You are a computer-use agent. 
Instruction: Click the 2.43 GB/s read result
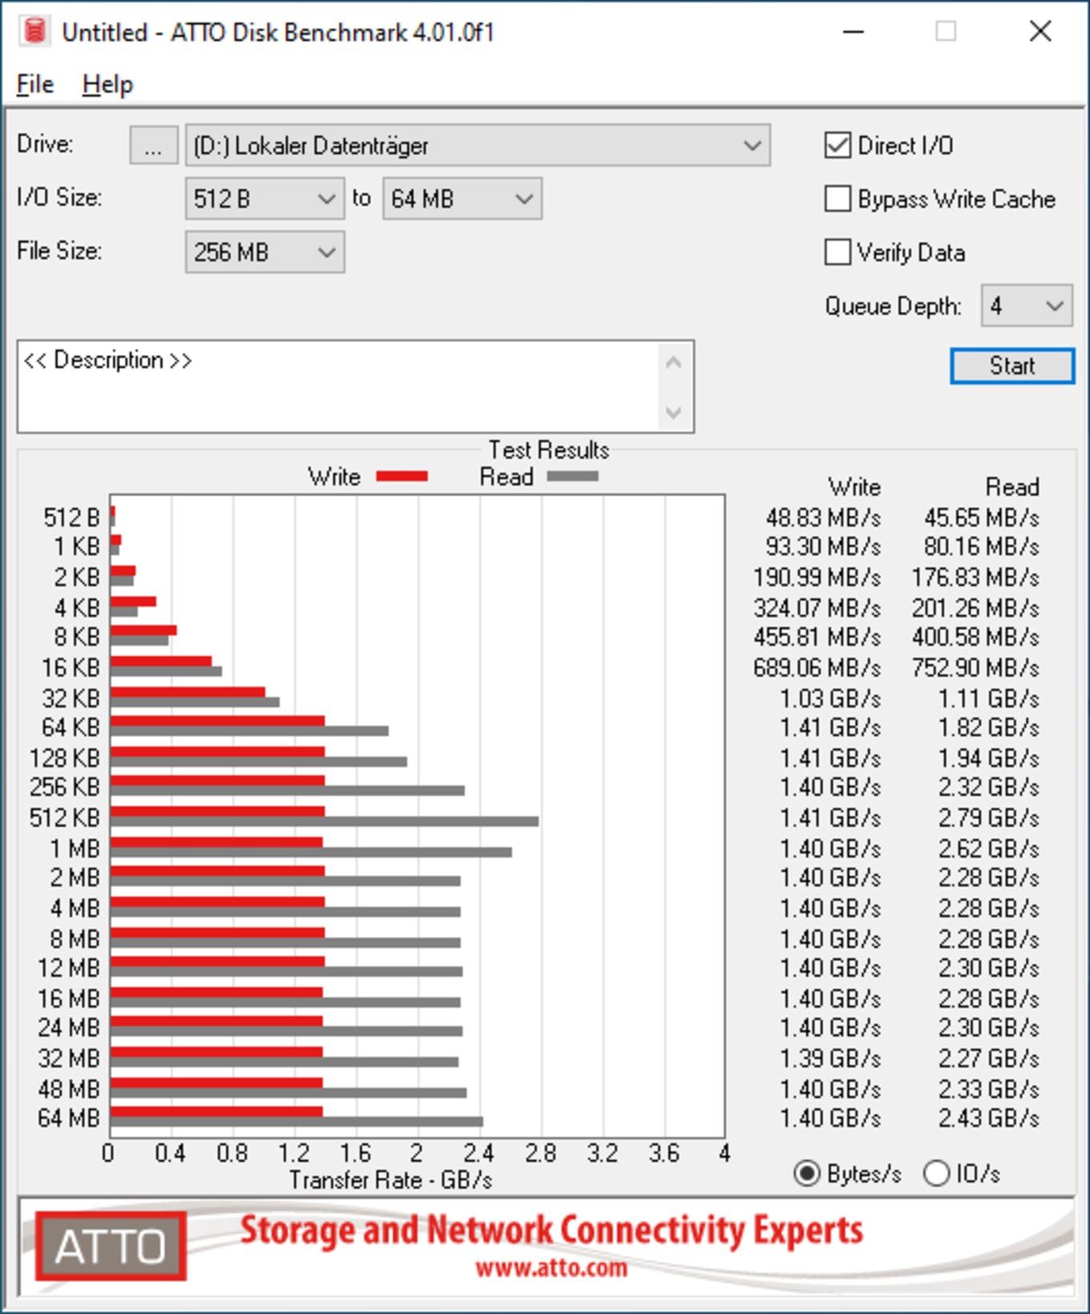[x=989, y=1118]
